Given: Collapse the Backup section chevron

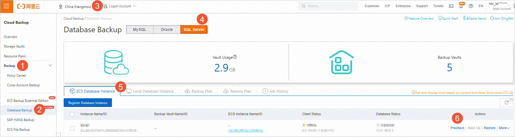Looking at the screenshot, I should pyautogui.click(x=50, y=65).
